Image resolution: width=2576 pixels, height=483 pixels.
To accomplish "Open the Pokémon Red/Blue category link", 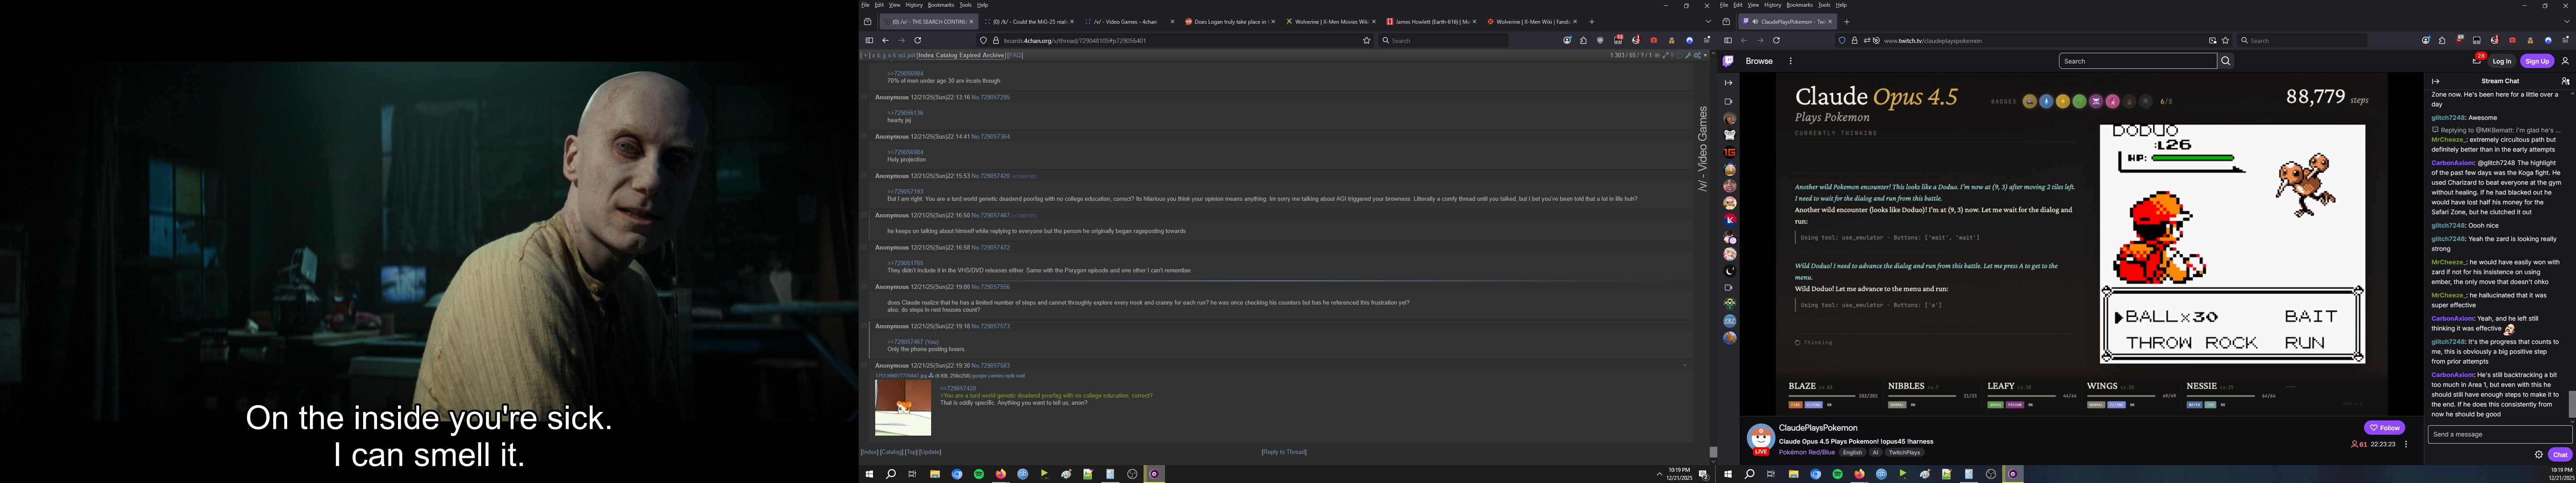I will point(1806,453).
